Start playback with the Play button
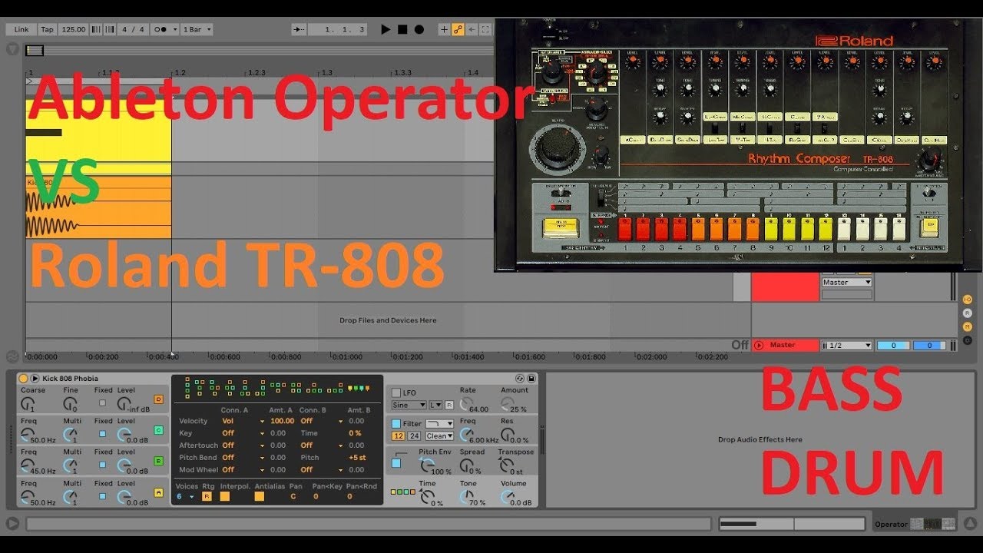 [x=386, y=29]
